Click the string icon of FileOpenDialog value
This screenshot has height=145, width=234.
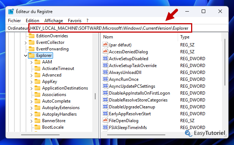tap(105, 121)
